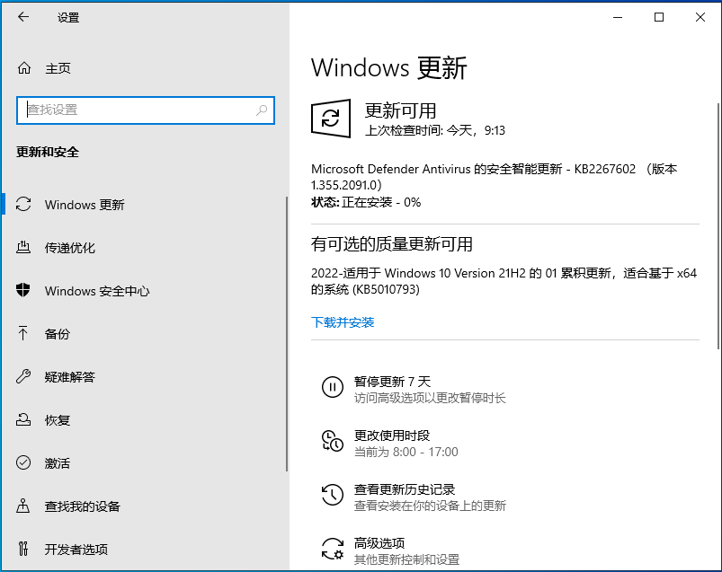Select 备份 in the sidebar
This screenshot has height=572, width=722.
(58, 334)
